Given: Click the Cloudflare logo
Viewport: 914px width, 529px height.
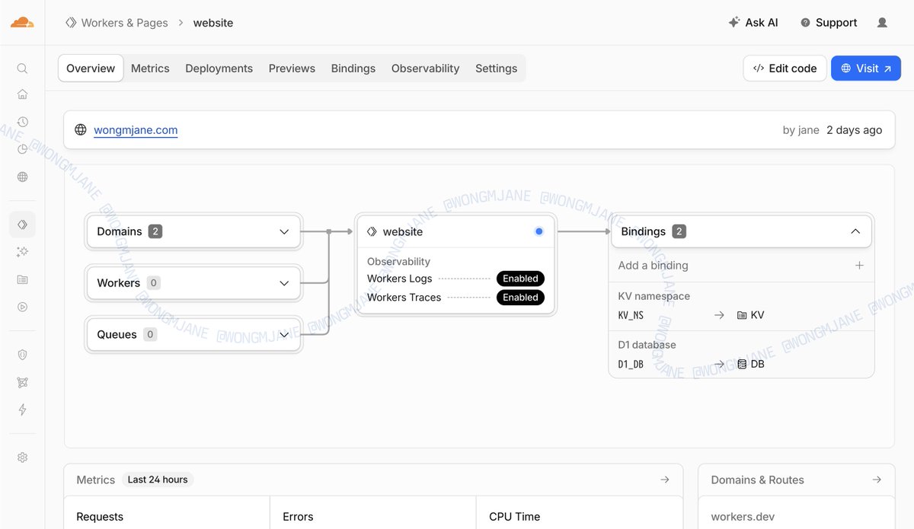Looking at the screenshot, I should [x=22, y=22].
